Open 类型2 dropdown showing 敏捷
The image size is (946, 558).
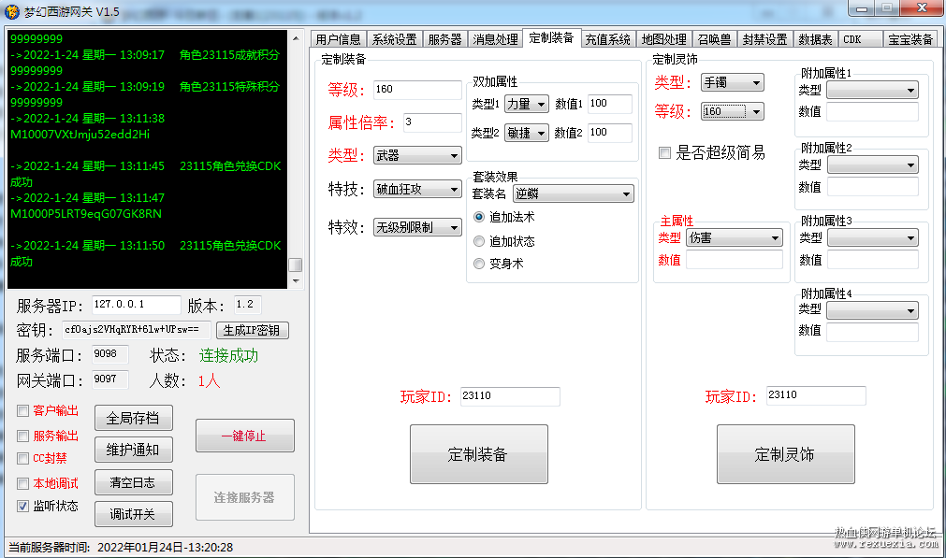click(x=527, y=133)
